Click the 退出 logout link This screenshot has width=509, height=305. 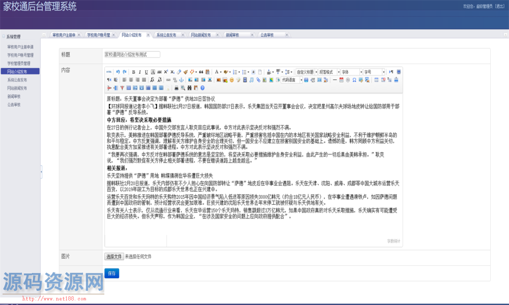499,6
